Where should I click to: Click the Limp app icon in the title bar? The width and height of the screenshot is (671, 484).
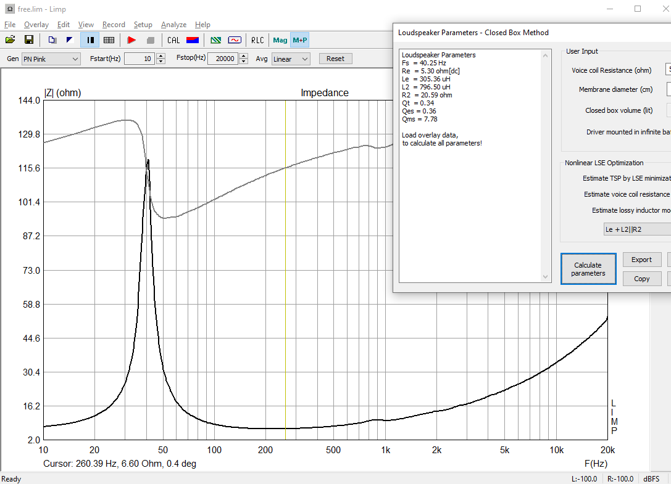[9, 9]
